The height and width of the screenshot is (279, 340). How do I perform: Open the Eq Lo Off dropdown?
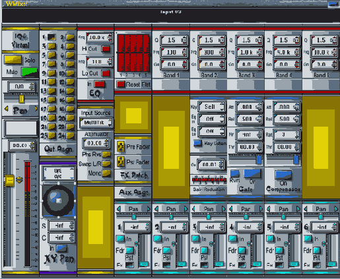tap(212, 131)
